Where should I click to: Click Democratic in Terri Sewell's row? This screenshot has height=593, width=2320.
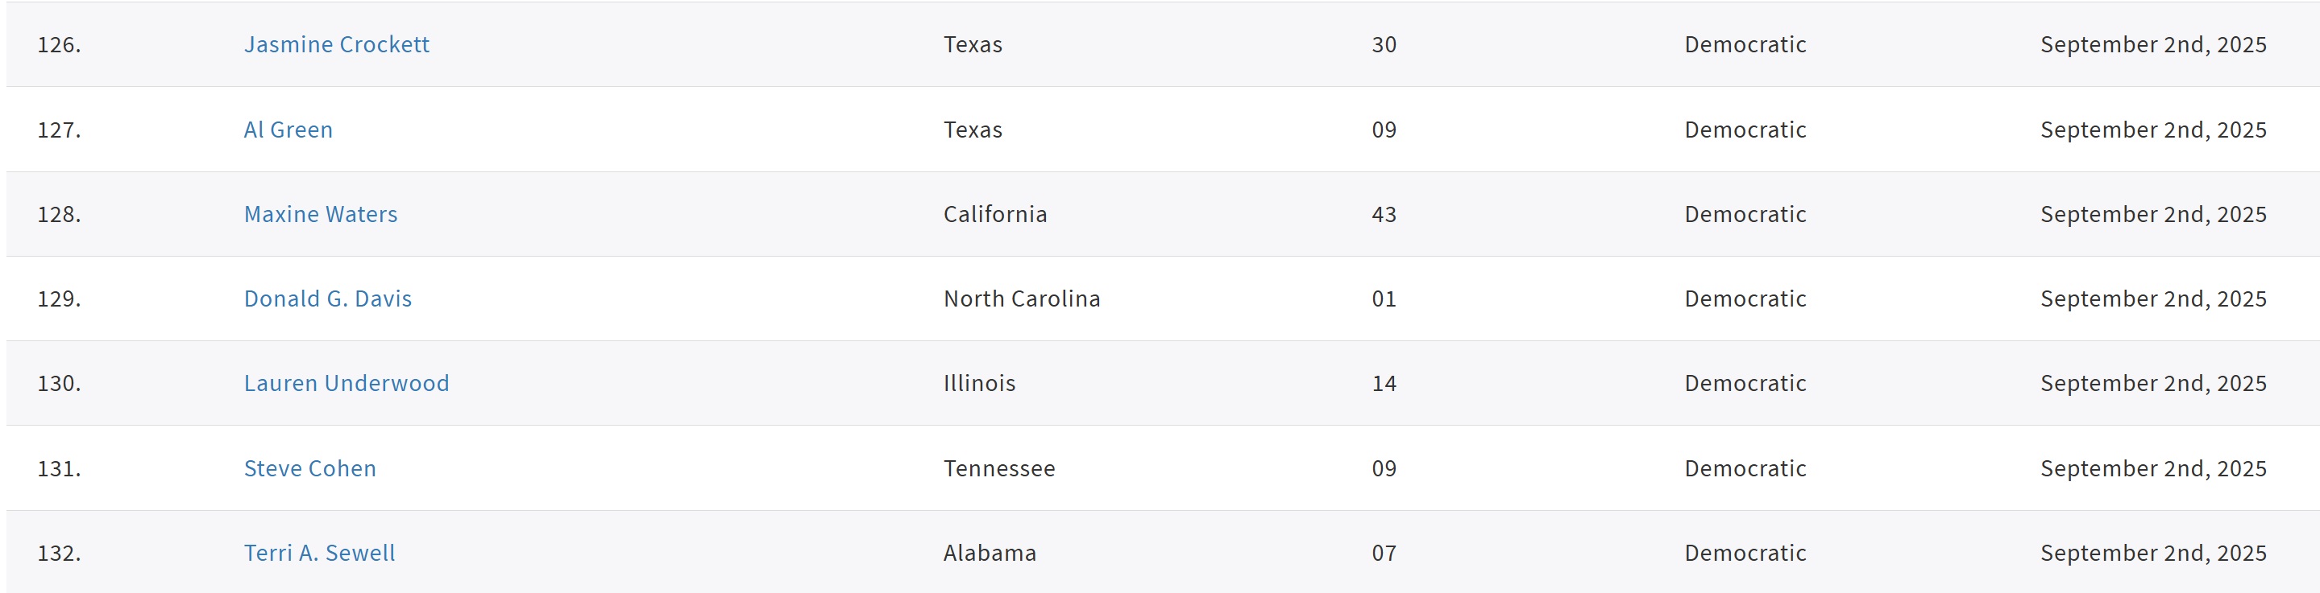point(1745,554)
